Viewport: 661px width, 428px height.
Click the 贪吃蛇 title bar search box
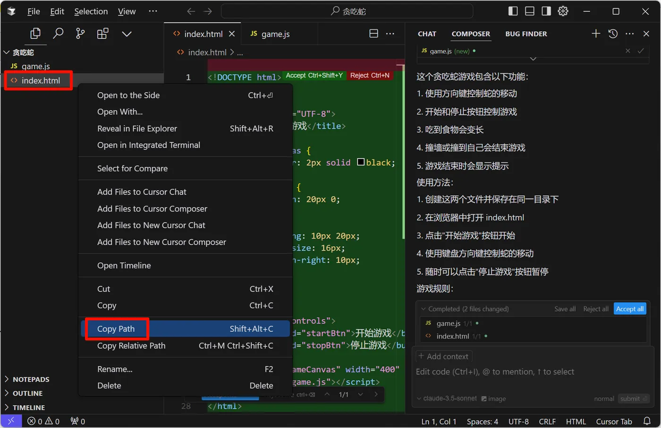[x=347, y=11]
